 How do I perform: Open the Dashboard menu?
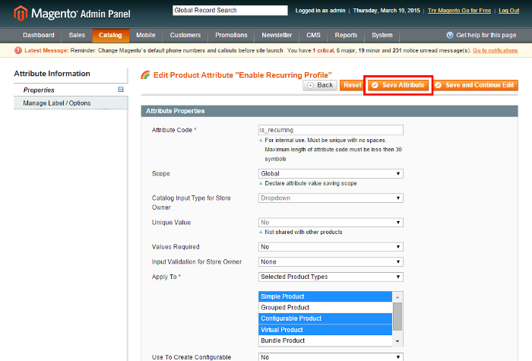[x=39, y=35]
